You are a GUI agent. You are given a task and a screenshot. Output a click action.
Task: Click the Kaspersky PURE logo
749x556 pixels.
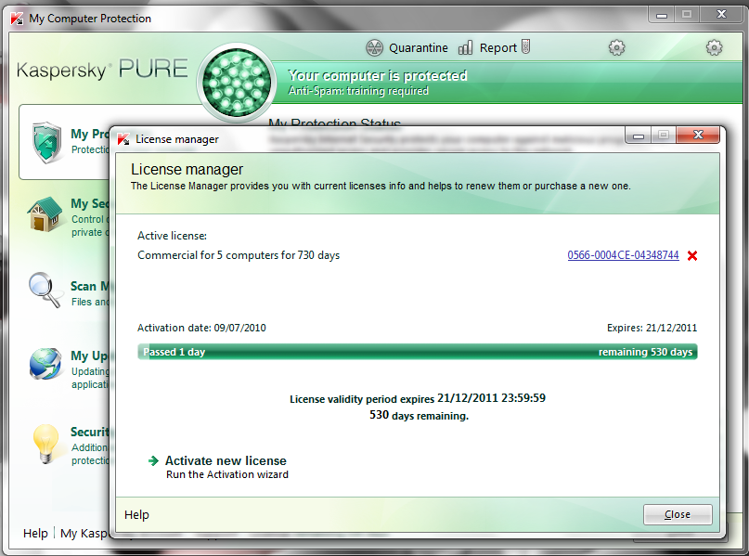click(x=102, y=70)
